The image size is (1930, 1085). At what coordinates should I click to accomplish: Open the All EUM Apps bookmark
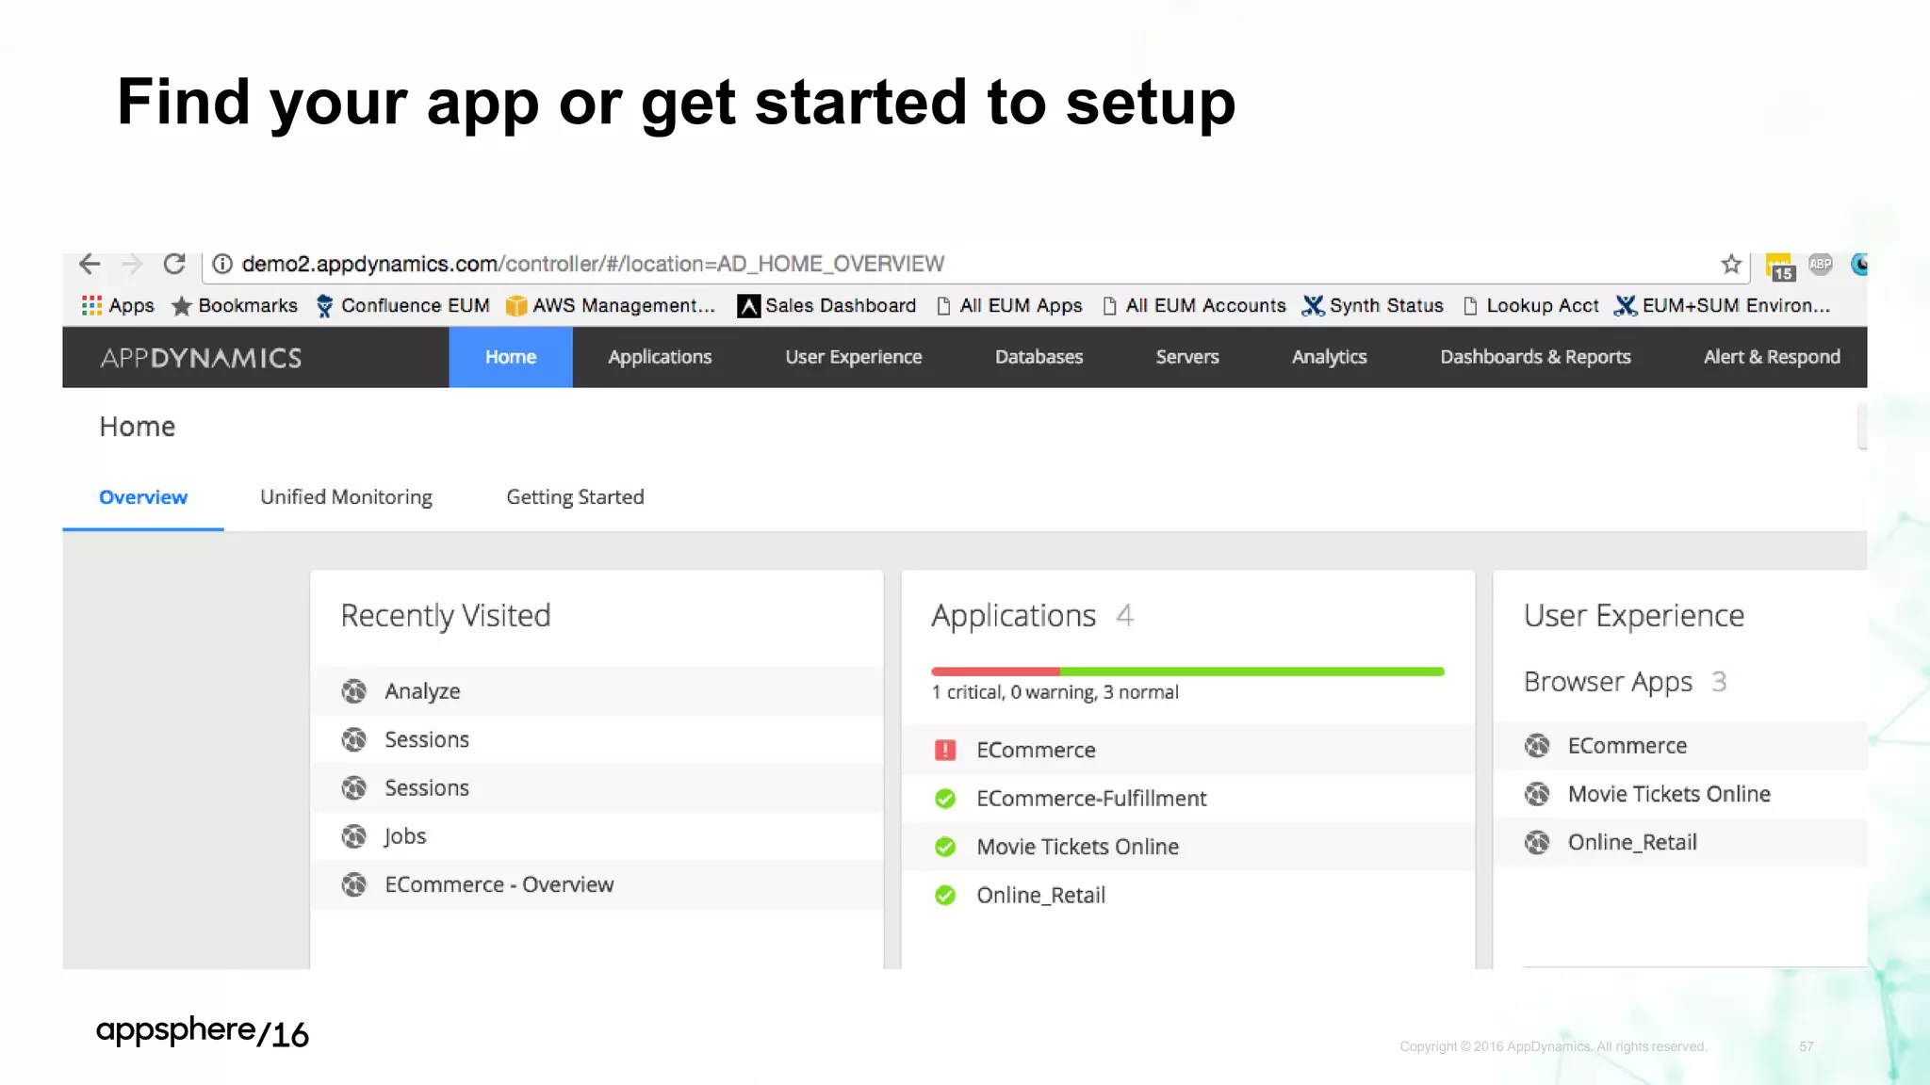pos(1009,305)
